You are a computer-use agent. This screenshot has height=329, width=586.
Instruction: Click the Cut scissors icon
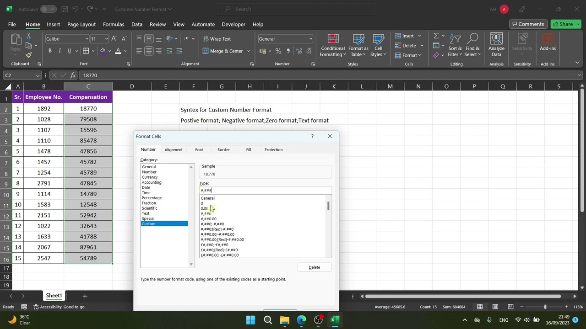pos(28,36)
